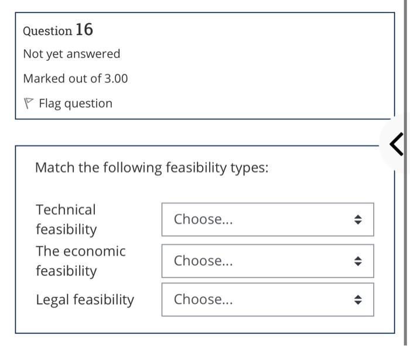
Task: Click the Flag question link text
Action: pyautogui.click(x=76, y=104)
